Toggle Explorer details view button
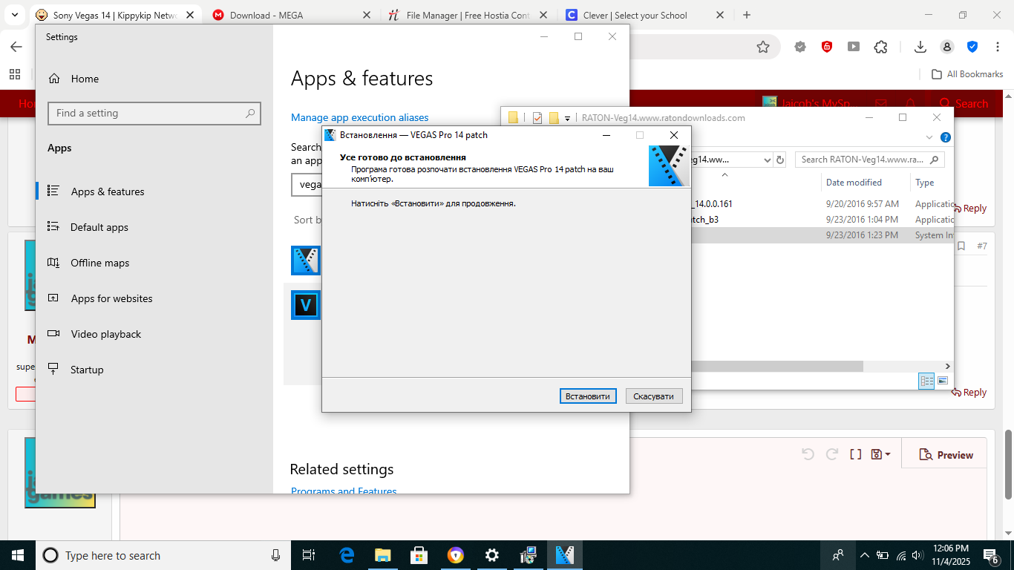1014x570 pixels. click(926, 381)
